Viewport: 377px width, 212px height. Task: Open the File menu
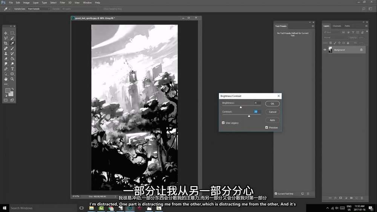(x=11, y=3)
